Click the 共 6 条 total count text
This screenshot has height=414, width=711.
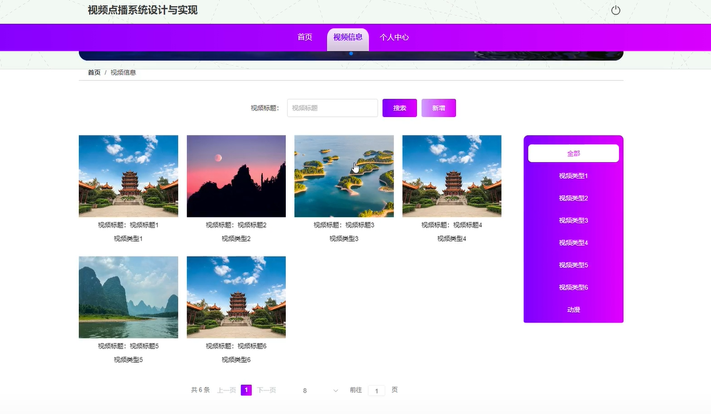click(x=201, y=390)
